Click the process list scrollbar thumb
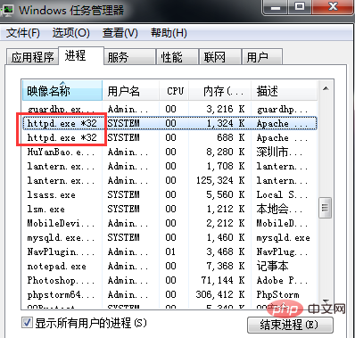This screenshot has width=355, height=338. coord(325,208)
